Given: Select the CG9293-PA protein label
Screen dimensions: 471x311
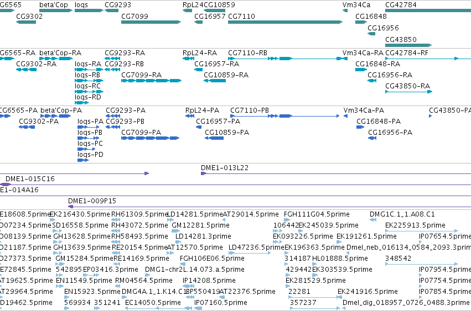Looking at the screenshot, I should 126,110.
